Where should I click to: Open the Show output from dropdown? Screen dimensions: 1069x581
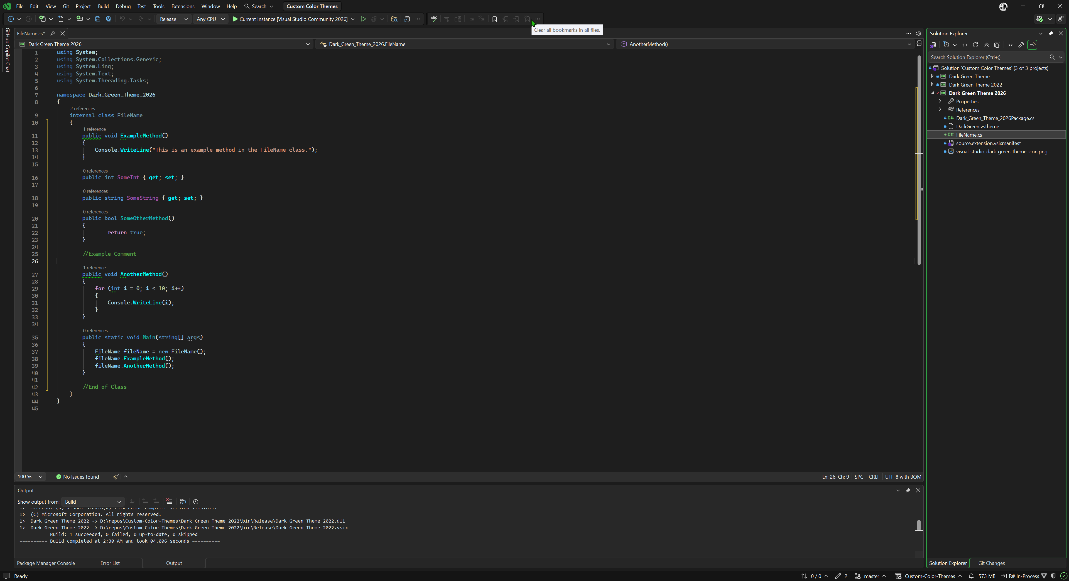point(119,502)
